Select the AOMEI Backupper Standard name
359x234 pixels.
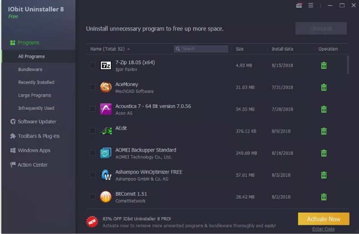click(x=145, y=150)
